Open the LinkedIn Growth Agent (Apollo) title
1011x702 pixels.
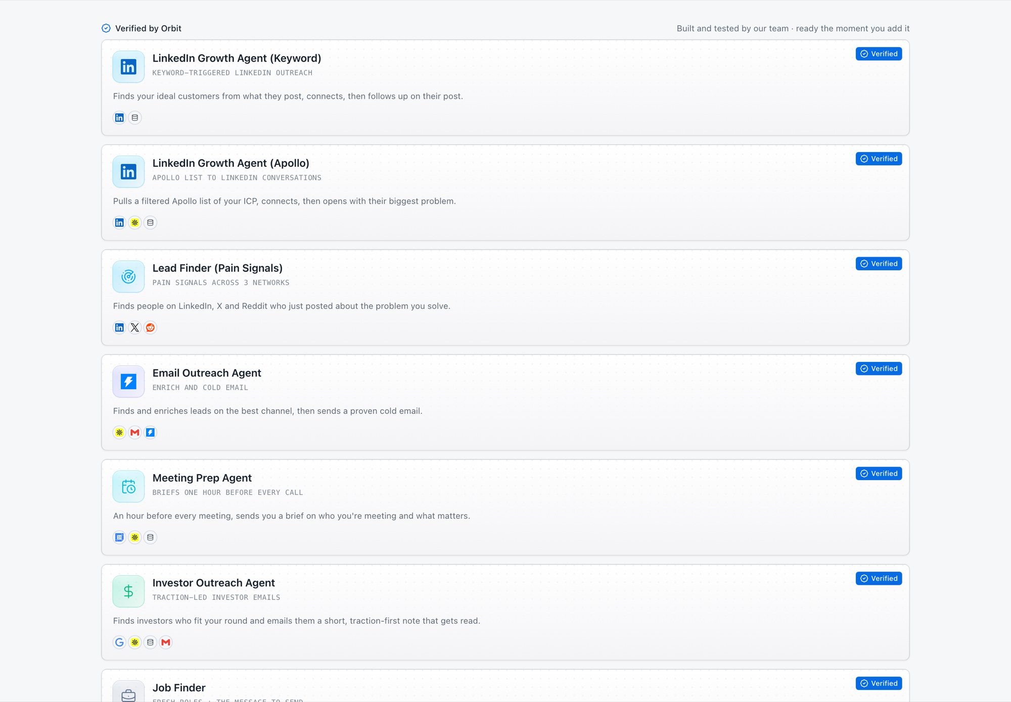(231, 163)
